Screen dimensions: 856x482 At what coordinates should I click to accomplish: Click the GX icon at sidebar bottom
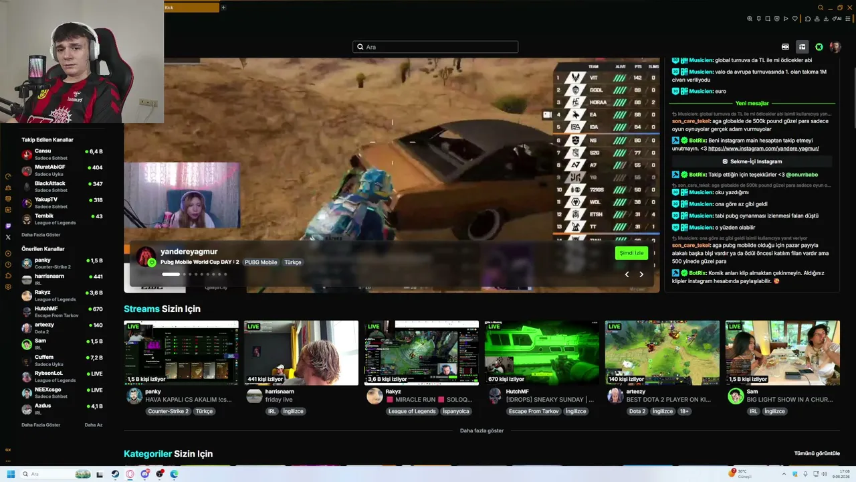[x=8, y=450]
